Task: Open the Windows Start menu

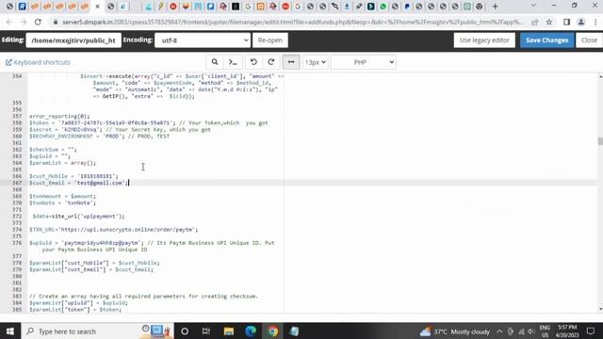Action: pos(10,331)
